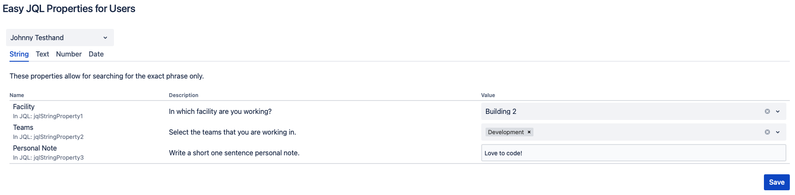795x195 pixels.
Task: Click the Building 2 facility value
Action: point(501,111)
